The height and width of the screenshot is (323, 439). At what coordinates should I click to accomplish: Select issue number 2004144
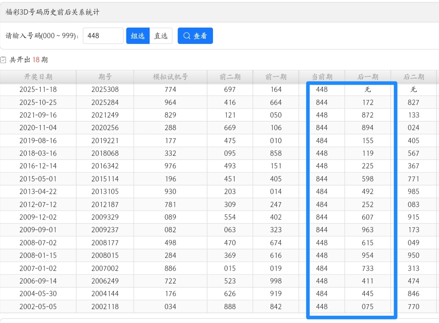pos(105,294)
